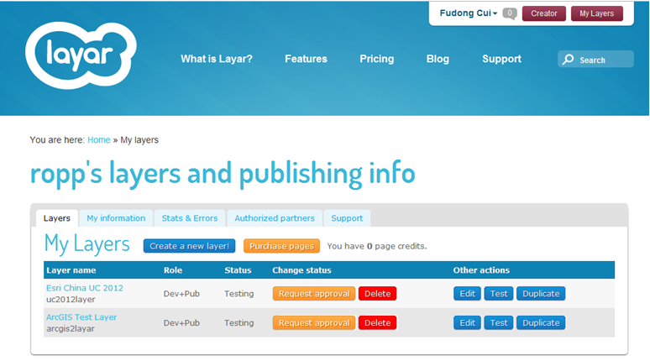Click the page credits message text

tap(377, 246)
